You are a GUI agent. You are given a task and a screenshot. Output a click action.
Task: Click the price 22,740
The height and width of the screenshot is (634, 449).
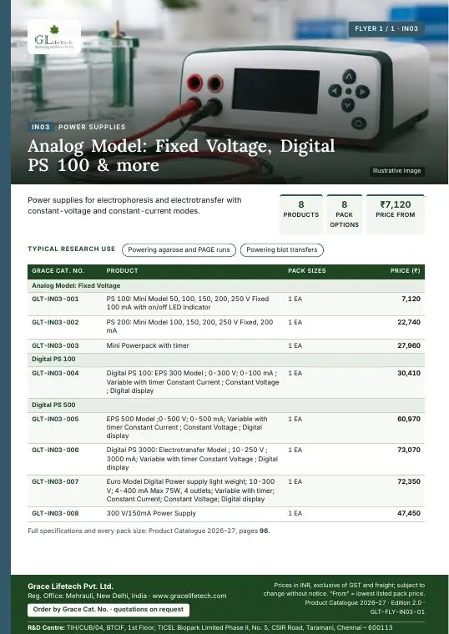409,322
